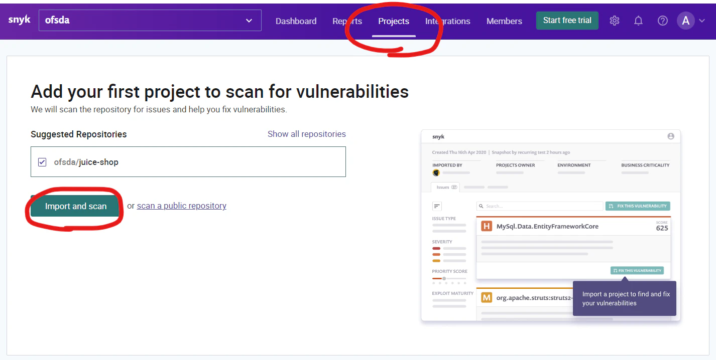Expand the account menu chevron beside avatar
This screenshot has height=360, width=716.
click(x=702, y=21)
